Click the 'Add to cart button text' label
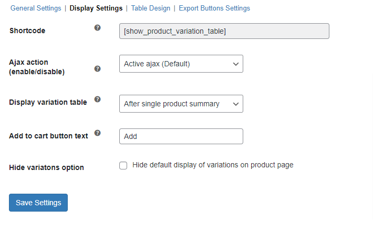This screenshot has height=230, width=373. [x=48, y=136]
